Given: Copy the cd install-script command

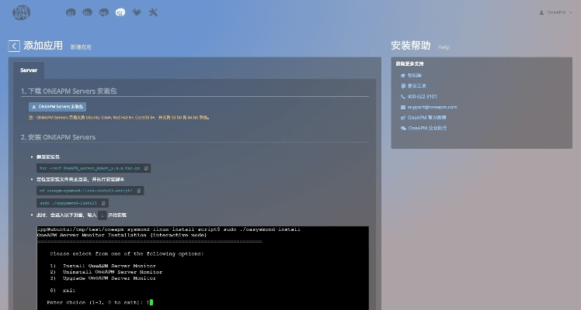Looking at the screenshot, I should (139, 190).
